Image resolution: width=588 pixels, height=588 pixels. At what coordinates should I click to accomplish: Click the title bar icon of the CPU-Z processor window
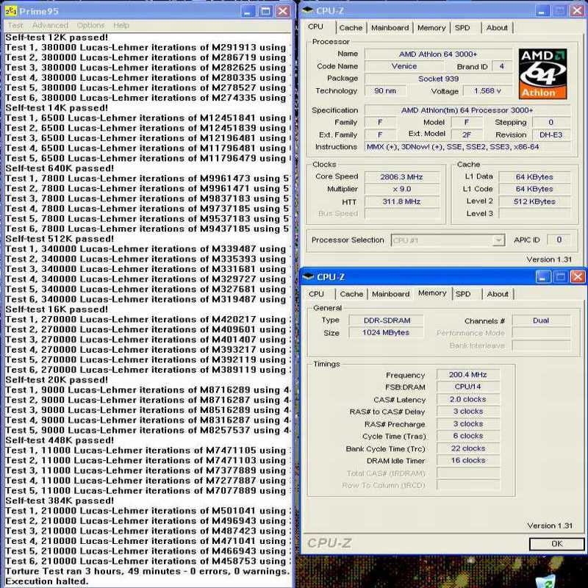coord(308,10)
